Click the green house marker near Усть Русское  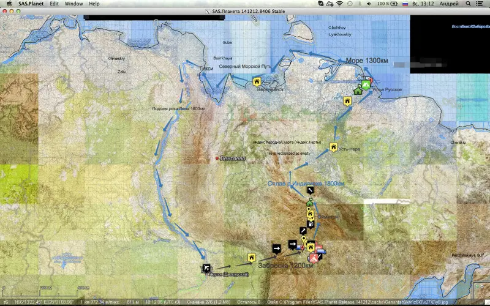[357, 91]
